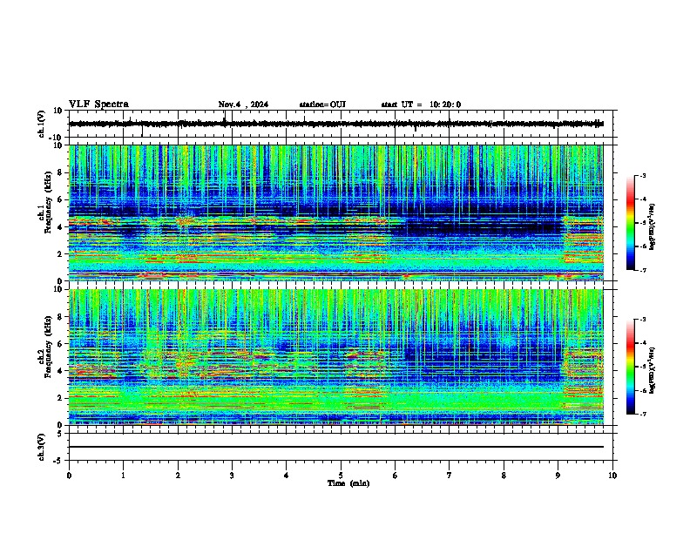
Task: Click inside the ch.1 spectrogram panel
Action: point(336,213)
